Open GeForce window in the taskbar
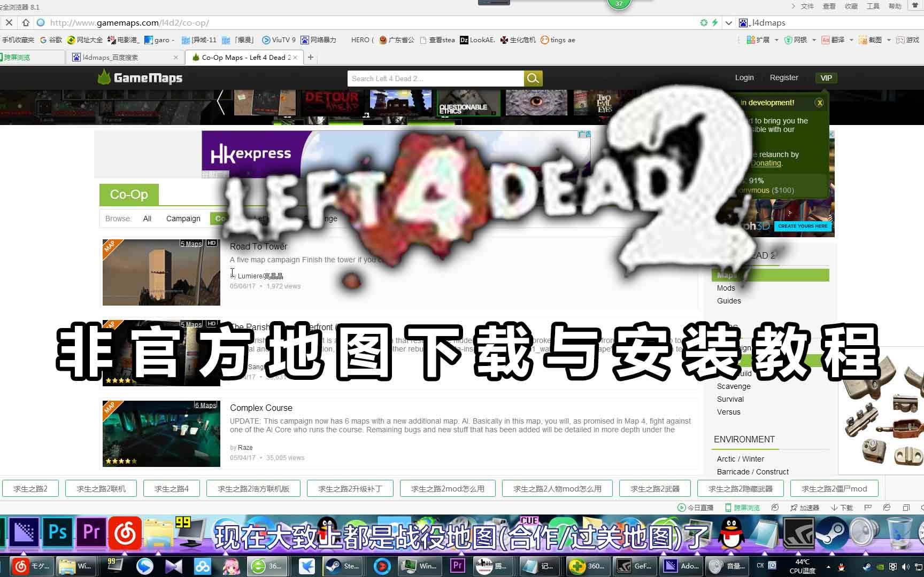 [x=634, y=566]
